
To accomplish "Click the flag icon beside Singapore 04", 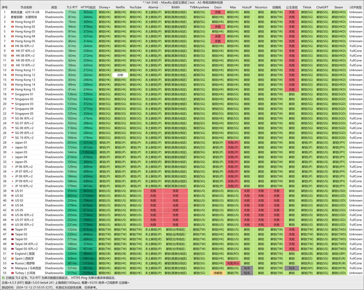I will [12, 109].
